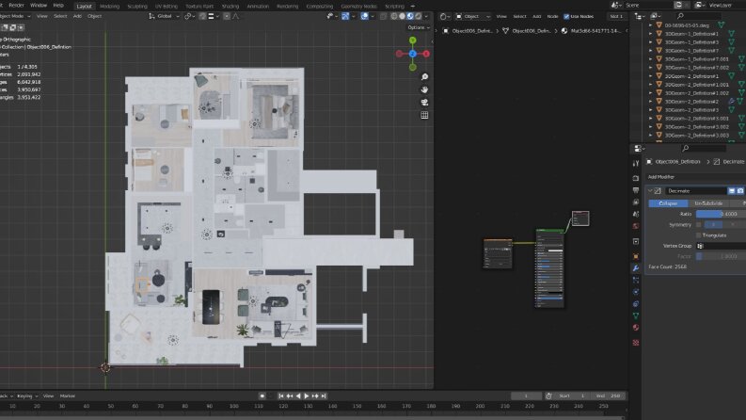Viewport: 746px width, 420px height.
Task: Open the Object Data properties tab
Action: pyautogui.click(x=636, y=315)
